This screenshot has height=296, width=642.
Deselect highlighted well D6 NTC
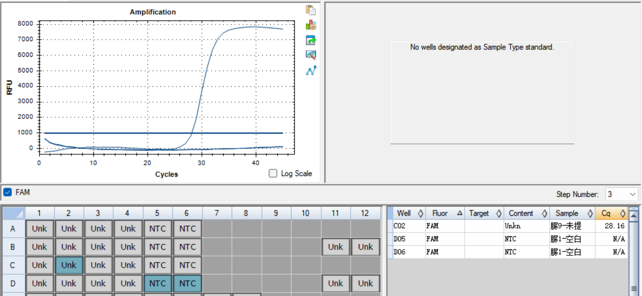(x=187, y=283)
